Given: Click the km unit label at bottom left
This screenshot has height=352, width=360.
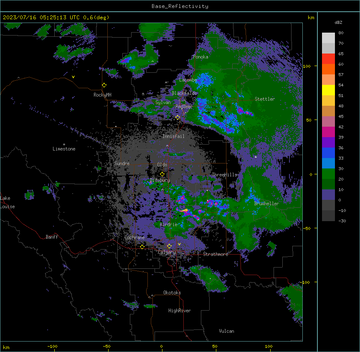Looking at the screenshot, I should tap(6, 347).
